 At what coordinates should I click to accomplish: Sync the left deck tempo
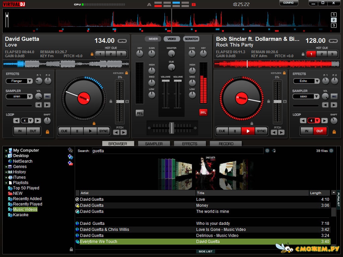[104, 131]
